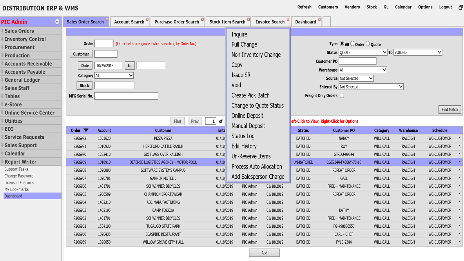Switch to the Account Search tab
The image size is (464, 261).
[x=129, y=22]
